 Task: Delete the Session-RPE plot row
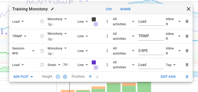pos(187,51)
